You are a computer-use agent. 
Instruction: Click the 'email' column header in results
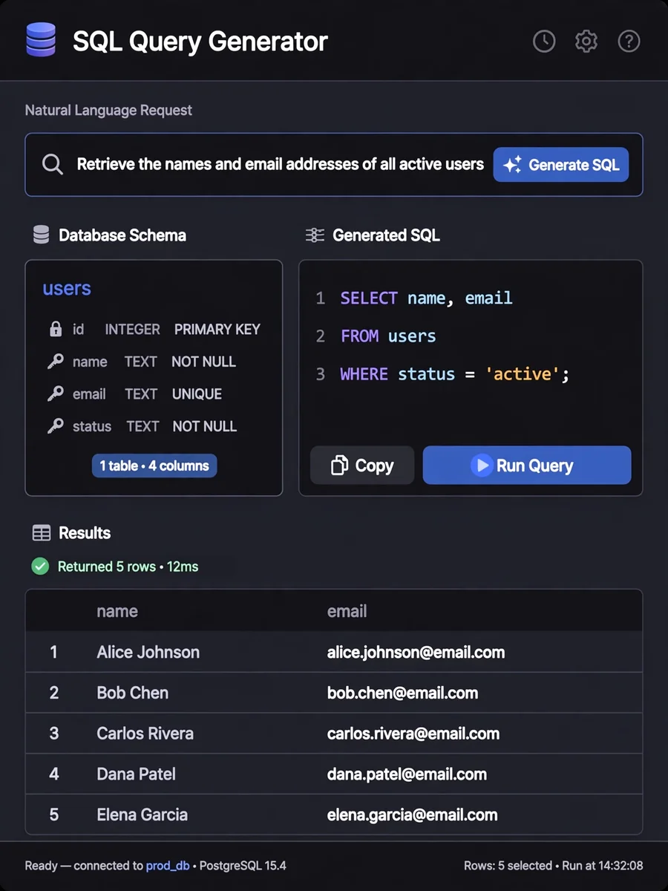[x=347, y=611]
